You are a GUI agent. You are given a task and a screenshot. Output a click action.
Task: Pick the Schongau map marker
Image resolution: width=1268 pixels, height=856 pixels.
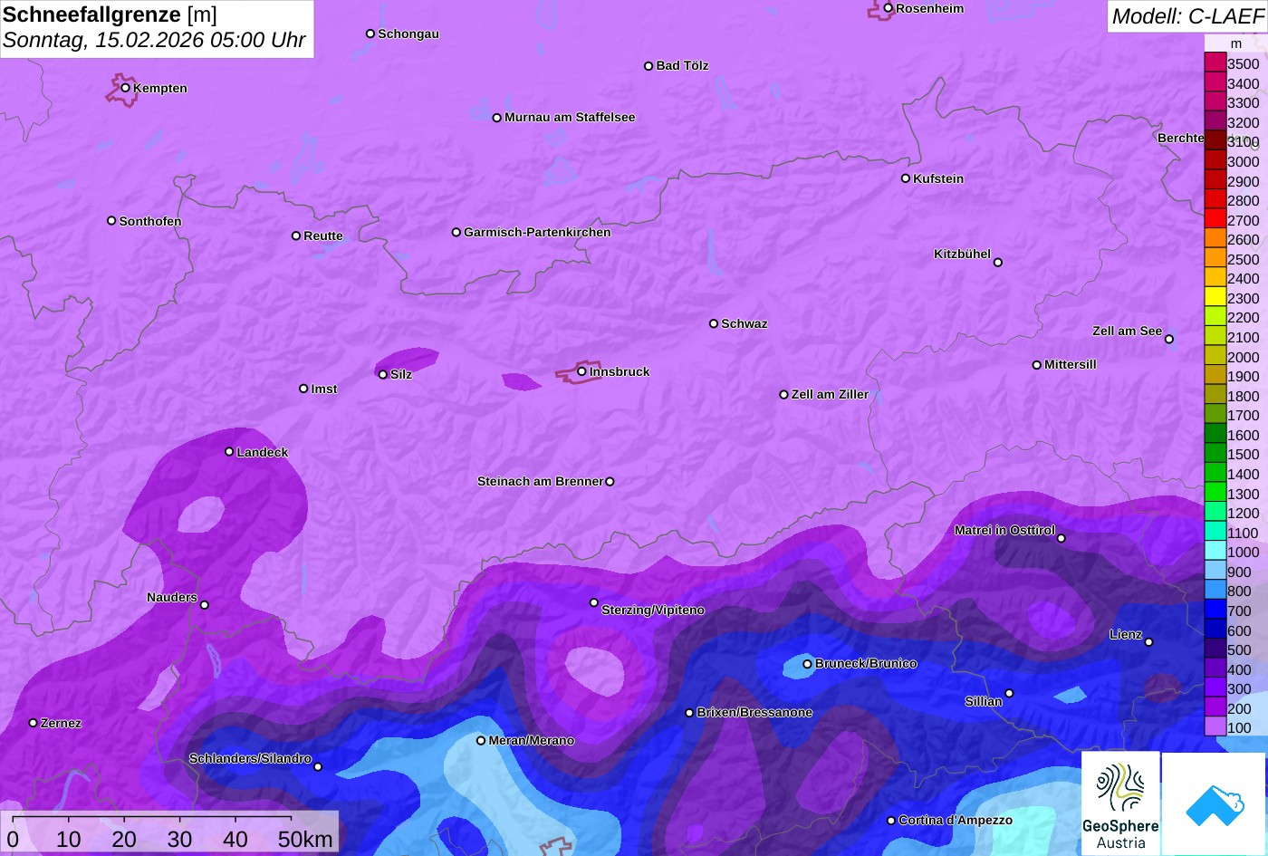pyautogui.click(x=370, y=34)
